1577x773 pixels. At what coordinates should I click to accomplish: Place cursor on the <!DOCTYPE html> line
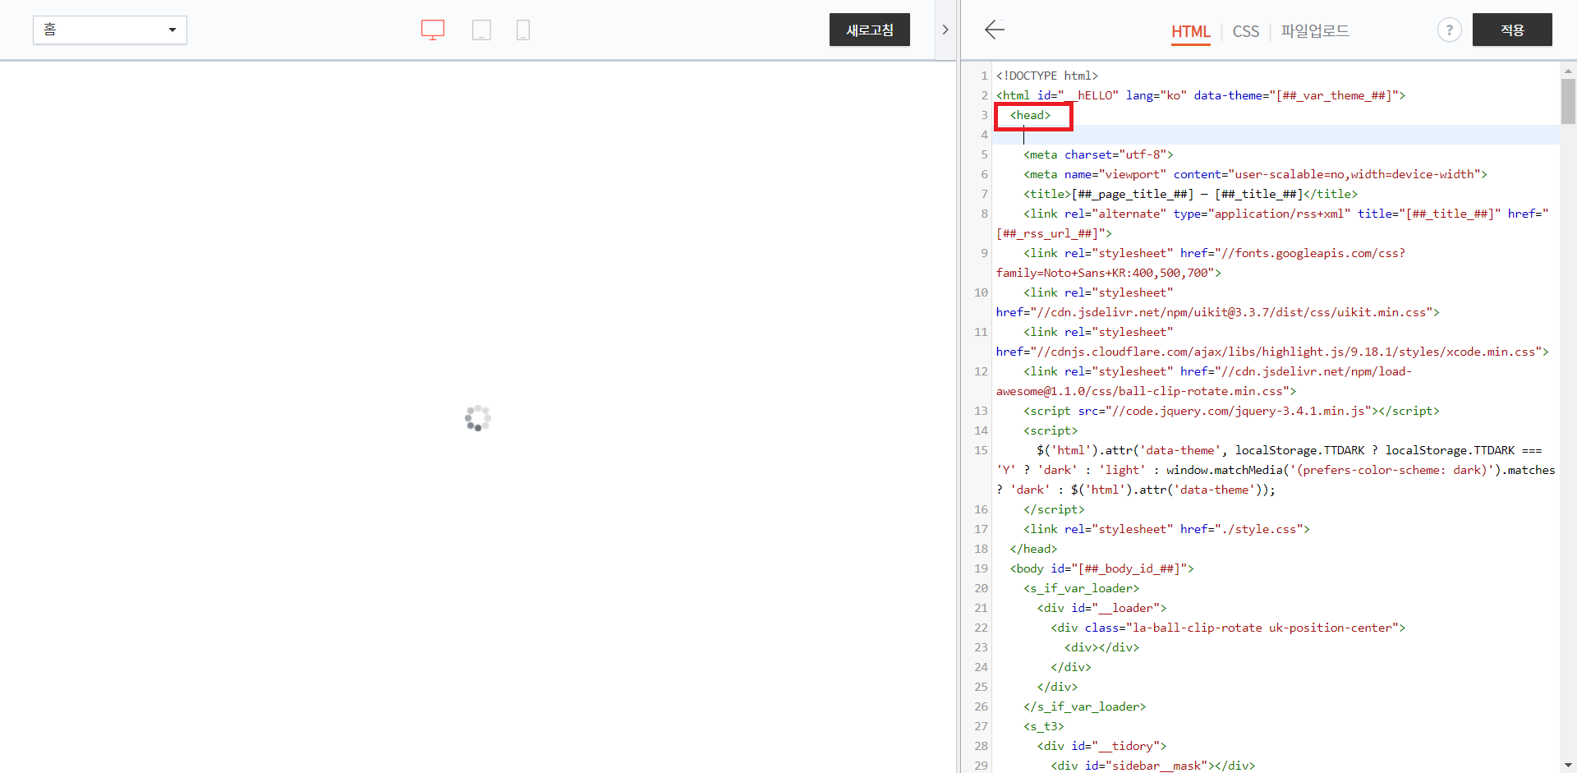point(1047,76)
